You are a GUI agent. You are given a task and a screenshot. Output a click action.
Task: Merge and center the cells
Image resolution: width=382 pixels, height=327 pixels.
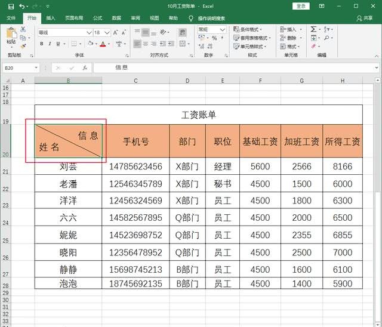click(x=183, y=44)
